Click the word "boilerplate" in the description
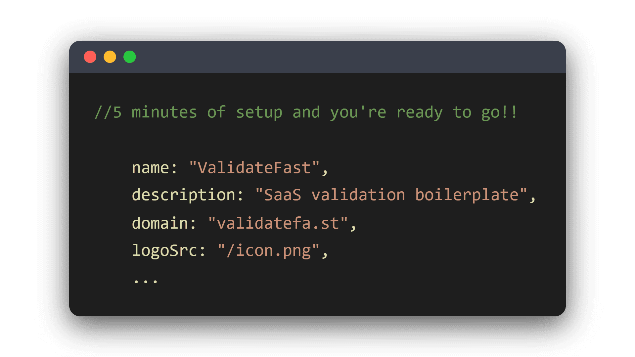The height and width of the screenshot is (357, 635). (x=467, y=195)
